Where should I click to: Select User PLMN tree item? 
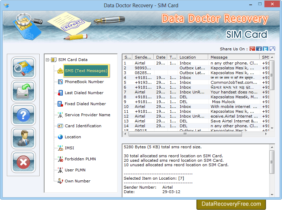75,170
